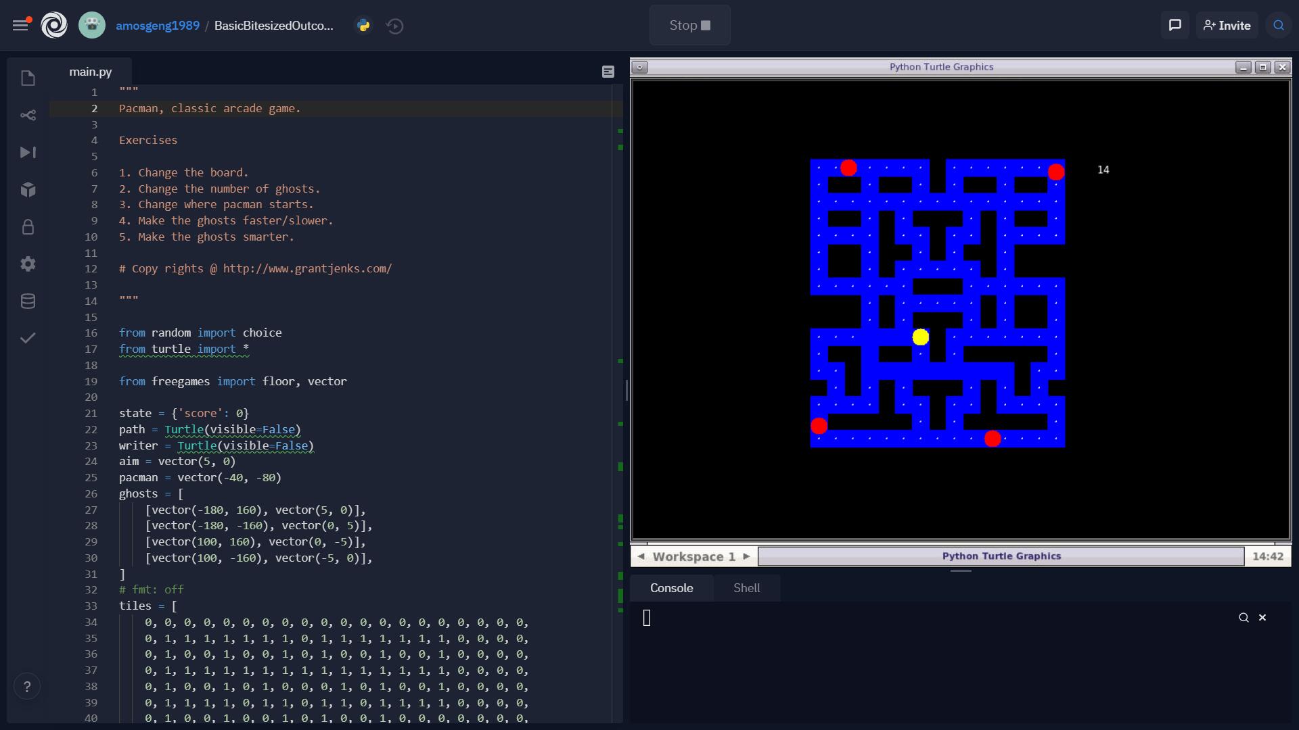Open the Settings gear icon
This screenshot has height=730, width=1299.
tap(28, 264)
